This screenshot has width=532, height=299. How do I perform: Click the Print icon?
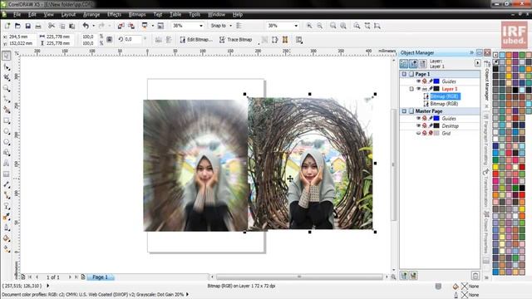point(38,26)
